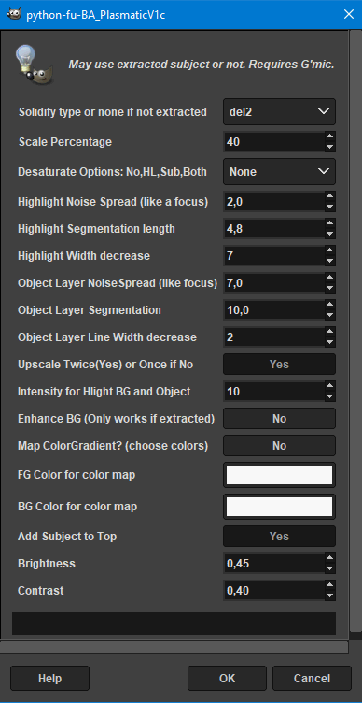Screen dimensions: 362x703
Task: Decrease Brightness value
Action: coord(329,568)
